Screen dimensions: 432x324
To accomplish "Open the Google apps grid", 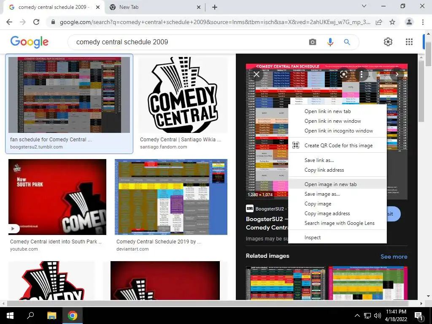I will 409,42.
